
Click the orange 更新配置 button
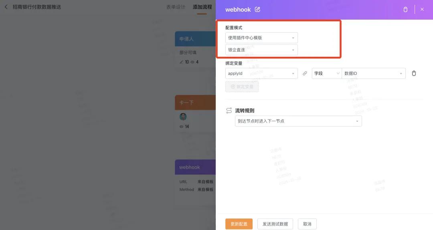point(239,224)
